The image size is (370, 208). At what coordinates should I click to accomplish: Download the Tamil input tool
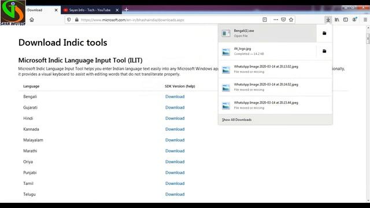click(x=175, y=184)
